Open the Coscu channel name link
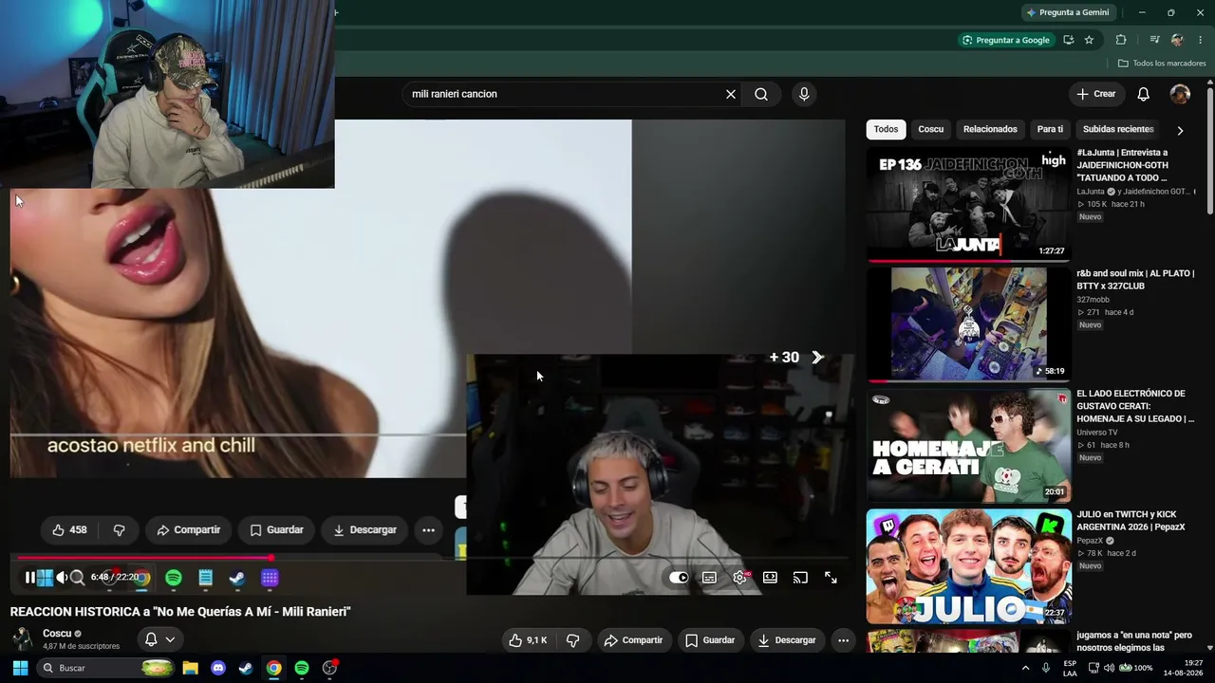 (57, 634)
